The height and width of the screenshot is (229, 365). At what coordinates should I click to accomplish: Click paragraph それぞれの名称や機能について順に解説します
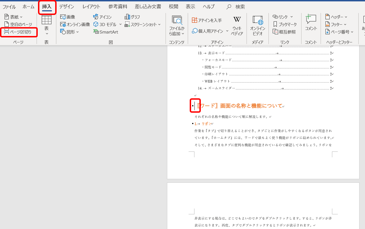[x=232, y=117]
